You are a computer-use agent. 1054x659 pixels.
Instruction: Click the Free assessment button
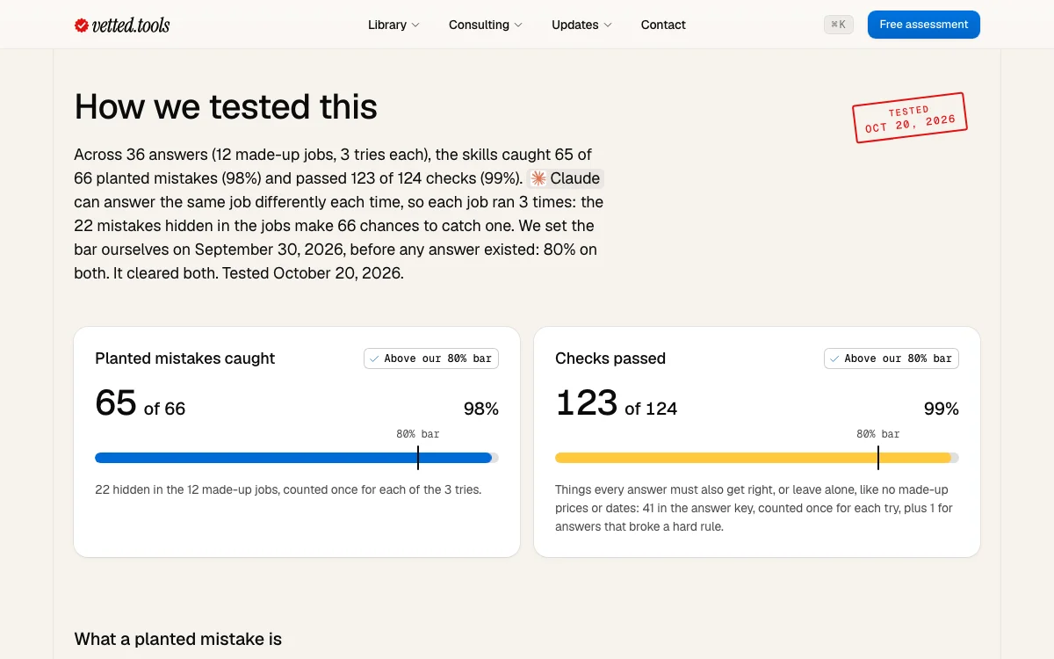pos(924,25)
